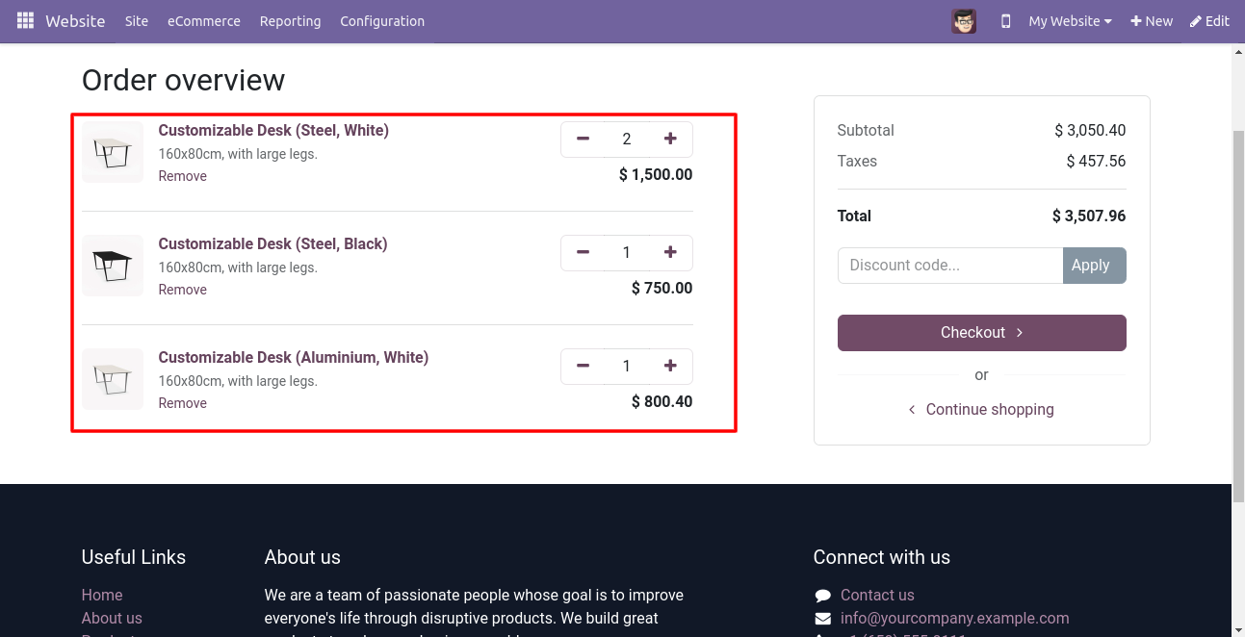Click plus icon for Steel, Black desk
The image size is (1245, 637).
[670, 253]
